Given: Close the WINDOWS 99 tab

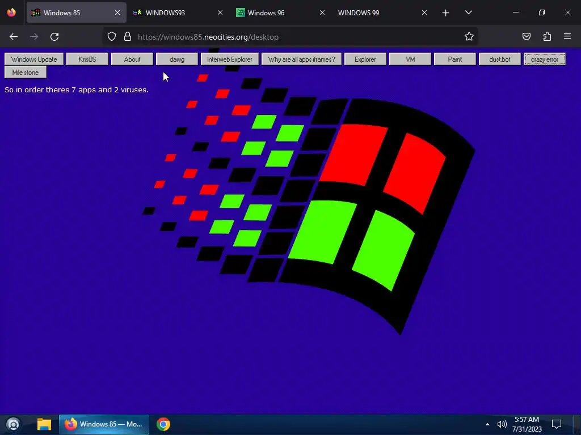Looking at the screenshot, I should [x=424, y=12].
